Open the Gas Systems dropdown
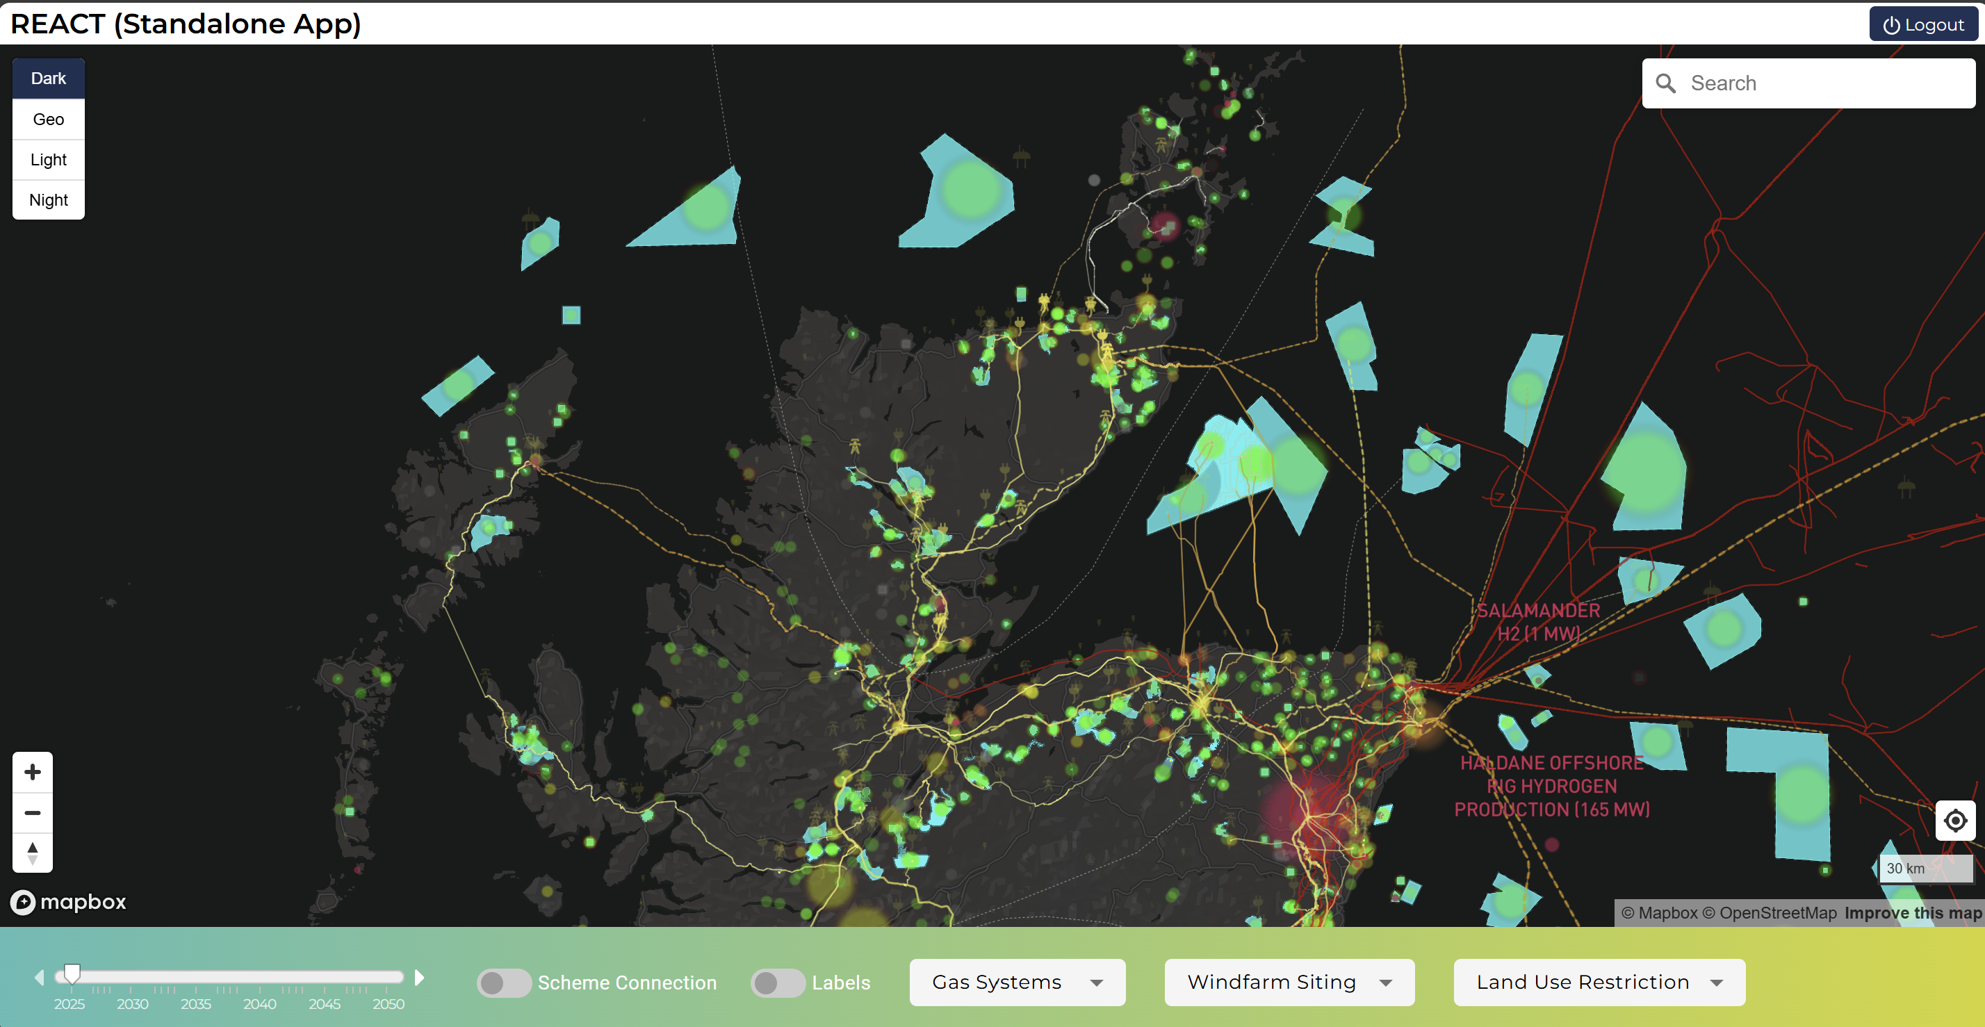 (x=1017, y=983)
